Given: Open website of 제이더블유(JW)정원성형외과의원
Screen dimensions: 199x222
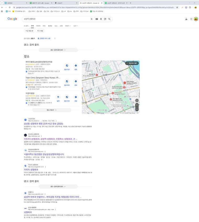Looking at the screenshot, I should click(67, 67).
